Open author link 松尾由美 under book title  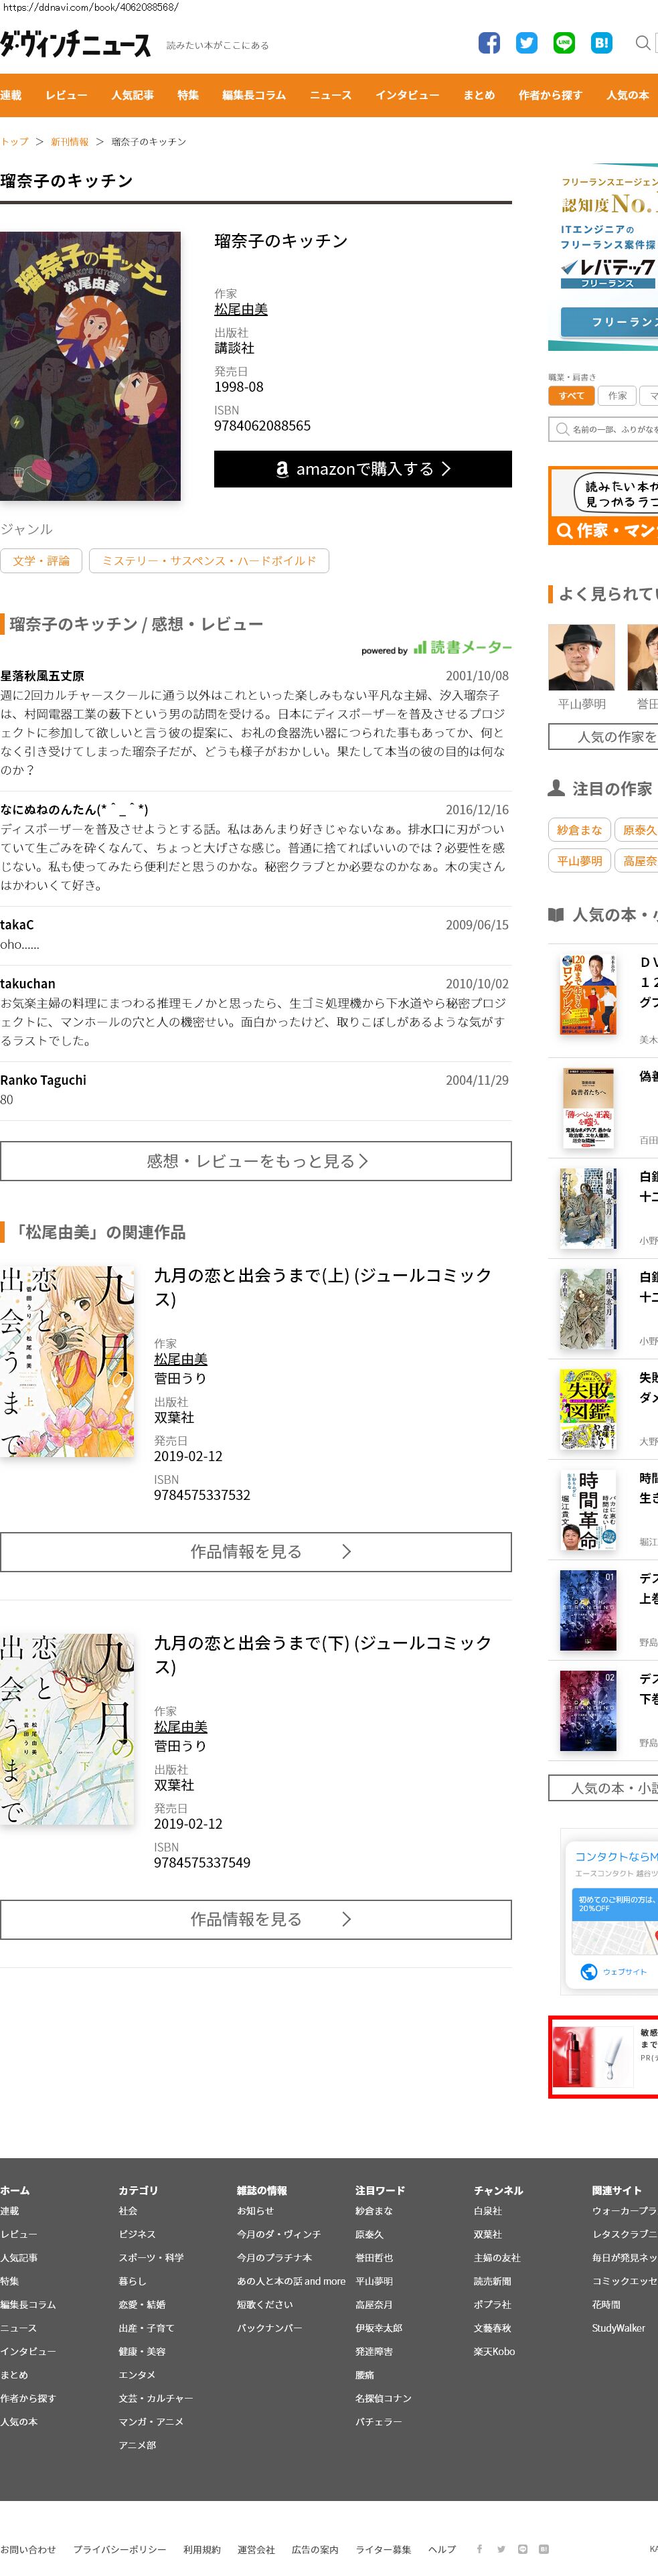(x=241, y=310)
